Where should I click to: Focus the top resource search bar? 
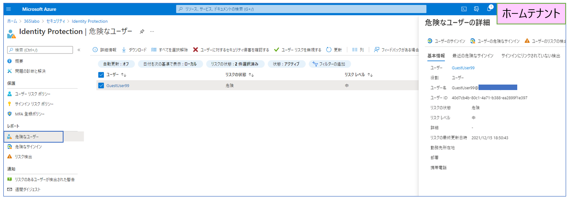coord(301,9)
